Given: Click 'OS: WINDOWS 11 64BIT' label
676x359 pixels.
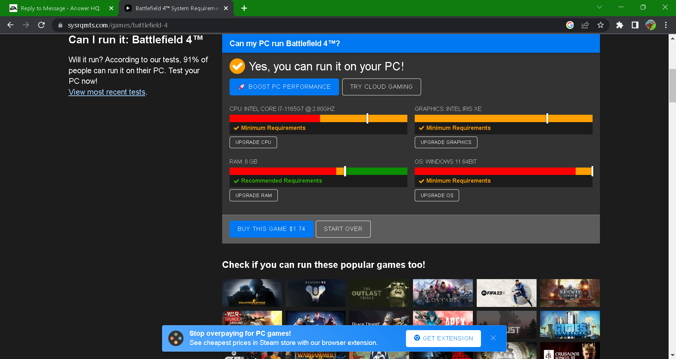Looking at the screenshot, I should pyautogui.click(x=445, y=162).
